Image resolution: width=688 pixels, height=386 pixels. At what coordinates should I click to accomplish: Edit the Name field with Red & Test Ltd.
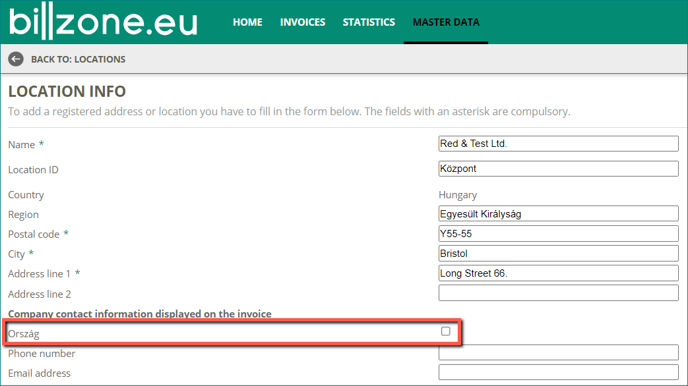click(x=558, y=144)
